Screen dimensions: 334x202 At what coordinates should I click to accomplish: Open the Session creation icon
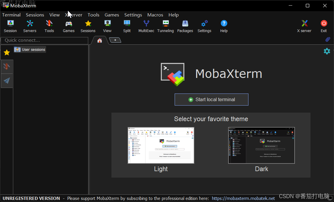tap(10, 26)
